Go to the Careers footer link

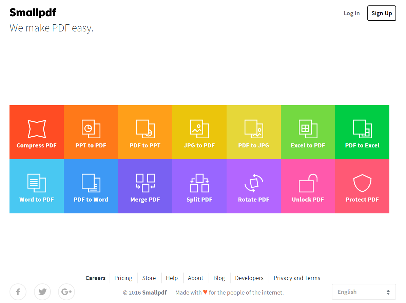[95, 278]
